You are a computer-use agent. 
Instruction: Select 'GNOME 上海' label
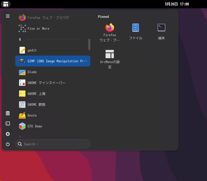[36, 94]
